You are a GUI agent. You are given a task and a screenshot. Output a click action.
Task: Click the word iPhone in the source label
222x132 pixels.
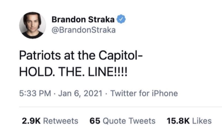click(165, 93)
